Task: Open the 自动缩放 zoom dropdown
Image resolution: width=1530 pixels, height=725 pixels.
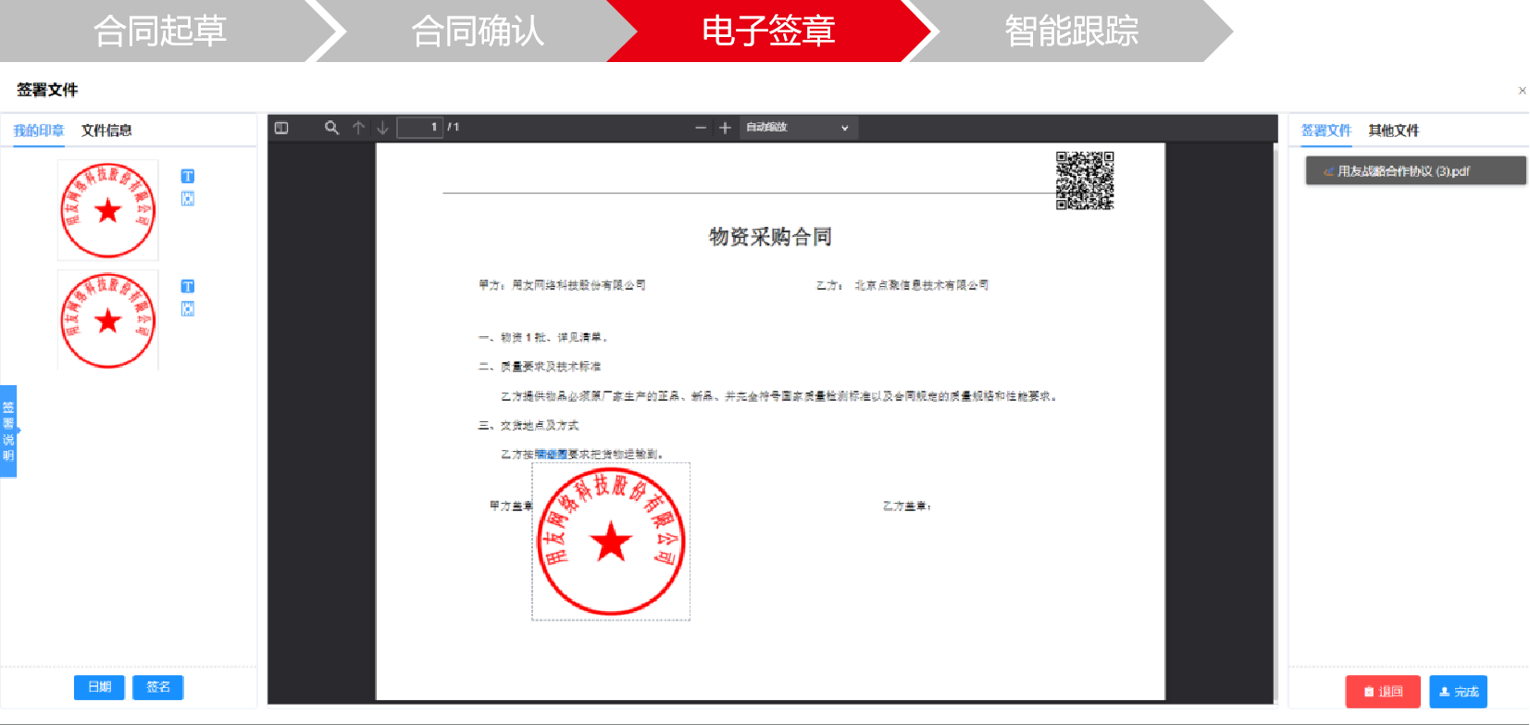Action: [x=798, y=128]
